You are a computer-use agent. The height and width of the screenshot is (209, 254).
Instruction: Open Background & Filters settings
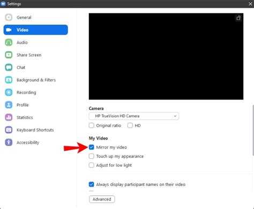pos(36,80)
